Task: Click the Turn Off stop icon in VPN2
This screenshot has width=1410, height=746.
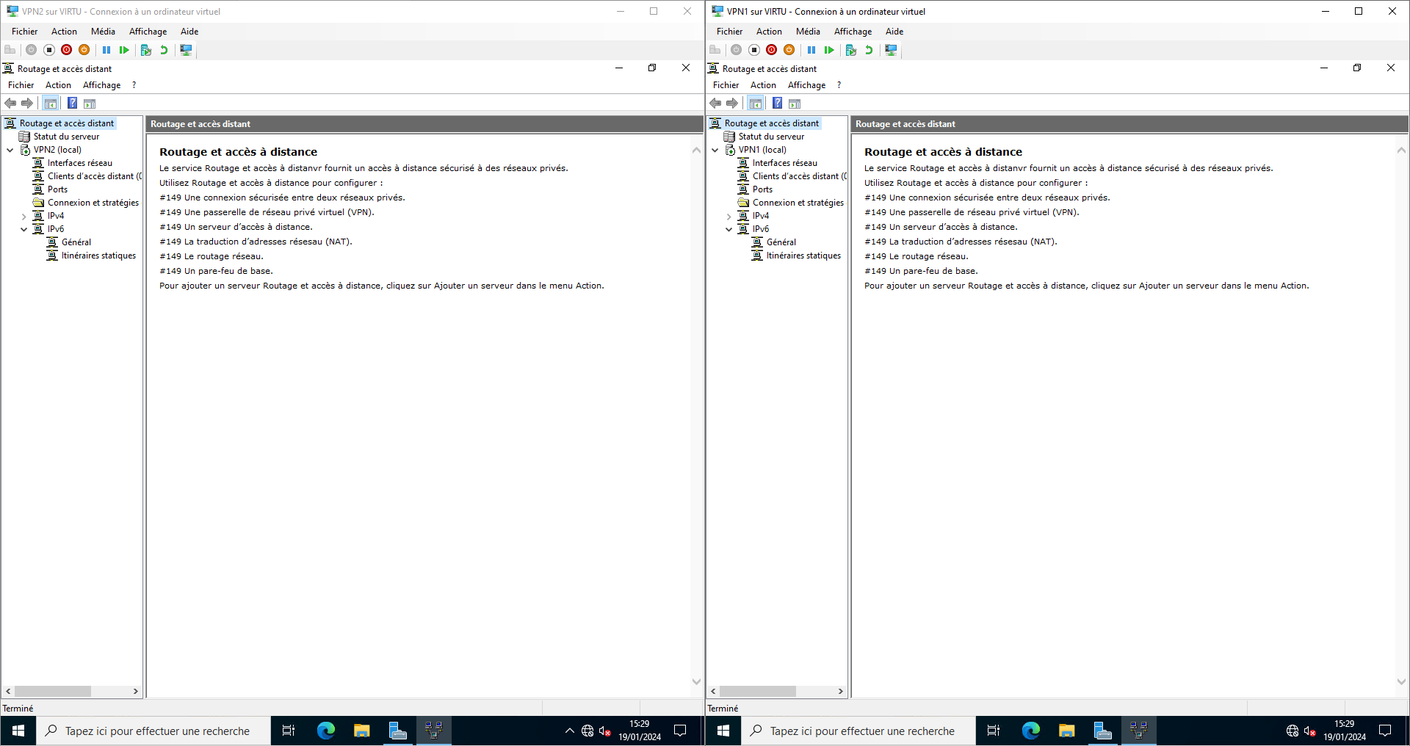Action: [x=49, y=50]
